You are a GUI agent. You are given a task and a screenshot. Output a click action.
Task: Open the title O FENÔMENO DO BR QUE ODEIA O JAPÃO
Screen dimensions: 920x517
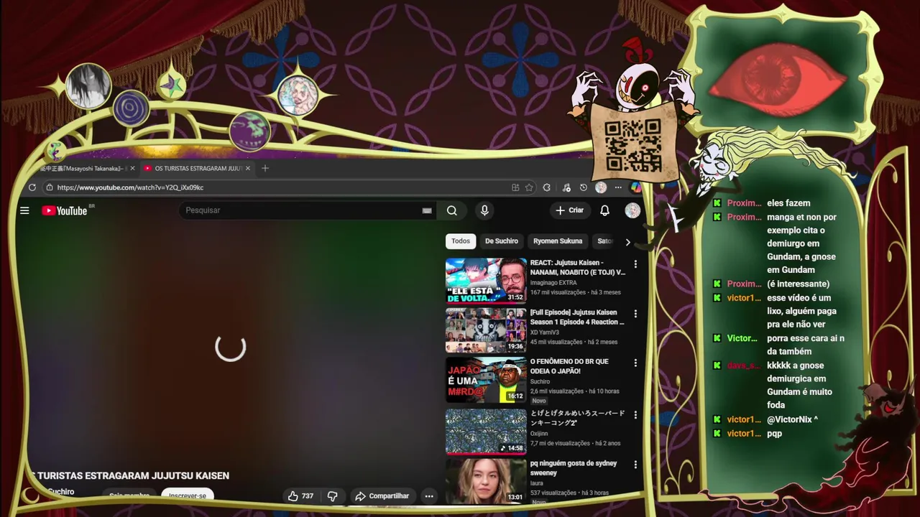(569, 366)
